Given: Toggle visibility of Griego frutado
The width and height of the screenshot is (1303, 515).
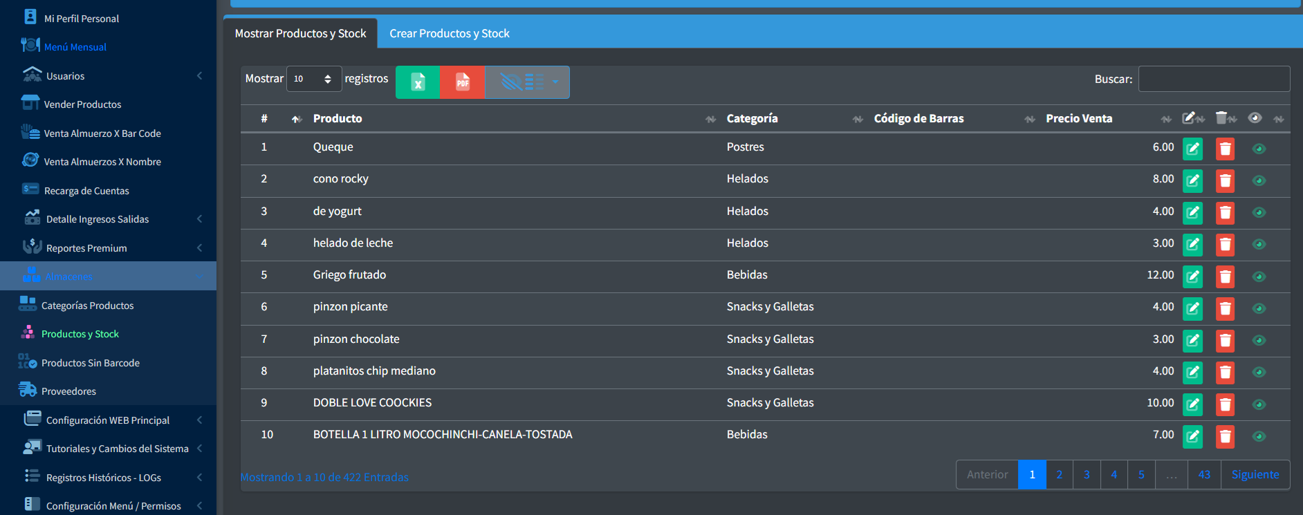Looking at the screenshot, I should point(1259,277).
